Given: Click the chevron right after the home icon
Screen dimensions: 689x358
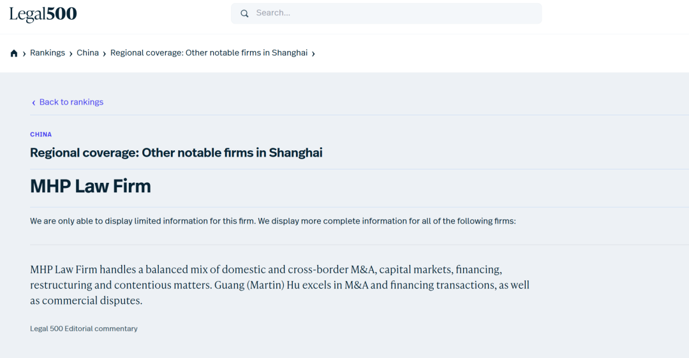Looking at the screenshot, I should point(24,54).
